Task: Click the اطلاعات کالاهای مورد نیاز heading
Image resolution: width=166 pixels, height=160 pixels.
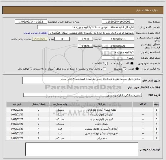Action: (144, 87)
